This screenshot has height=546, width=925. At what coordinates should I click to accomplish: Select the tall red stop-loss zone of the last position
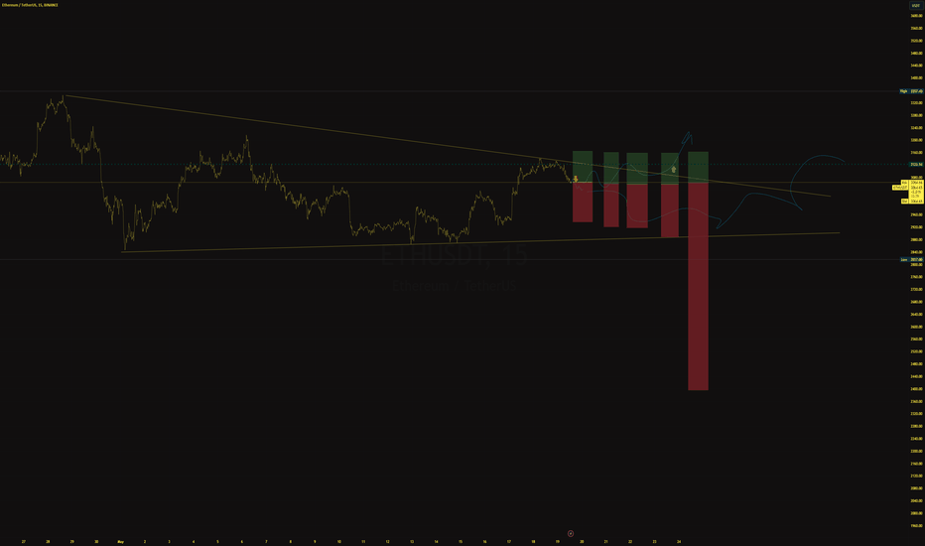tap(698, 286)
